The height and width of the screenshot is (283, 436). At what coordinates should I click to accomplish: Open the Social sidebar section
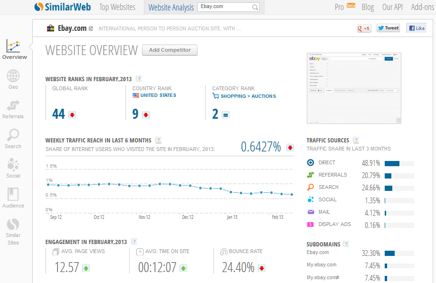coord(13,168)
